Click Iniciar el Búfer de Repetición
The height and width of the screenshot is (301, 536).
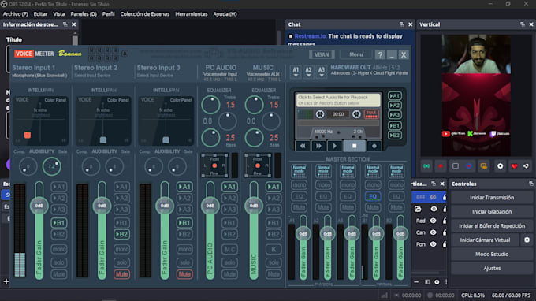pos(492,226)
